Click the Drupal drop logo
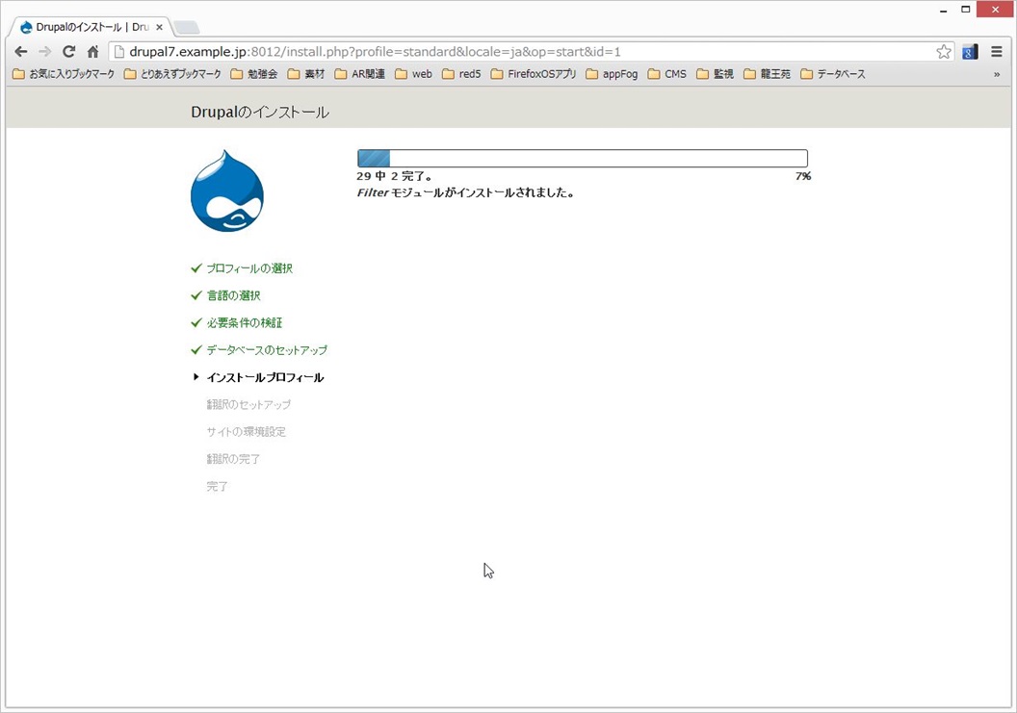This screenshot has height=713, width=1017. point(227,191)
